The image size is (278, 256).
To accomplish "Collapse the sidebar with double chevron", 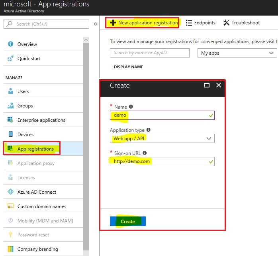I will [96, 24].
